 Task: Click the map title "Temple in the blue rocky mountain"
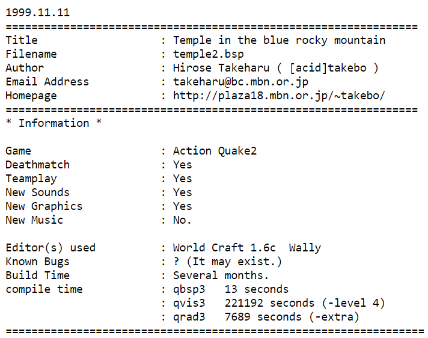[279, 40]
